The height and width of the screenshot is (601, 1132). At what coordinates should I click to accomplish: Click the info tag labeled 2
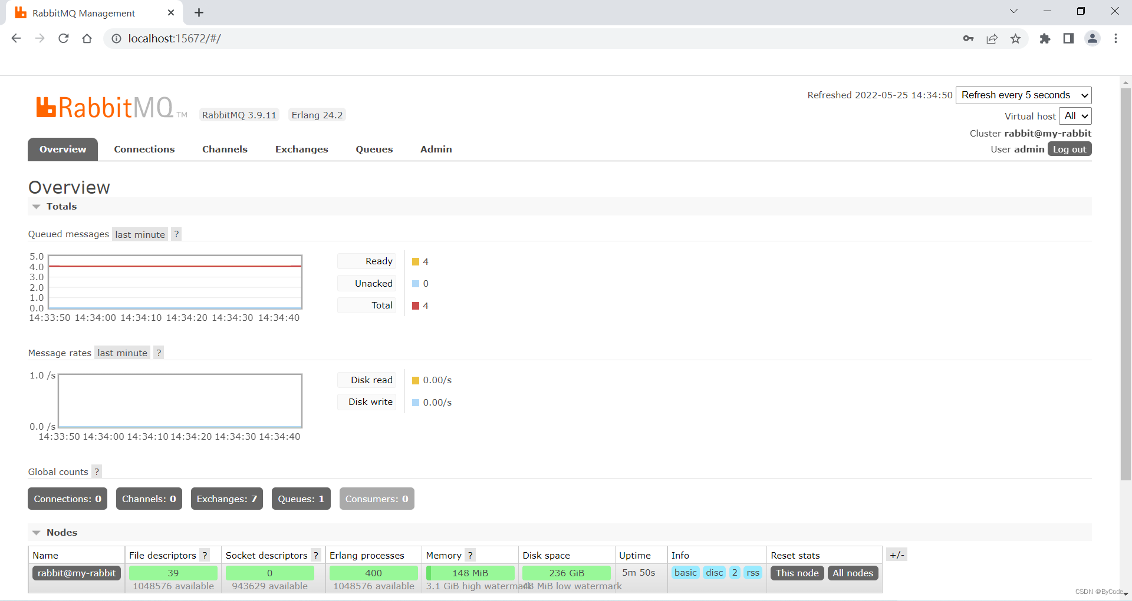click(735, 573)
